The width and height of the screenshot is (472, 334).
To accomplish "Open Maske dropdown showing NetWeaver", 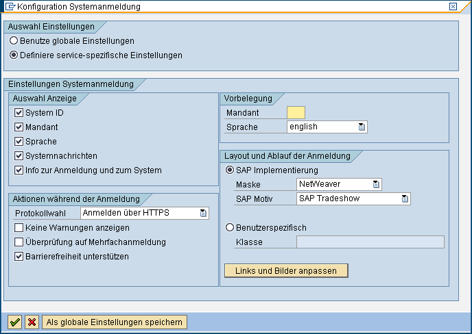I will (339, 184).
